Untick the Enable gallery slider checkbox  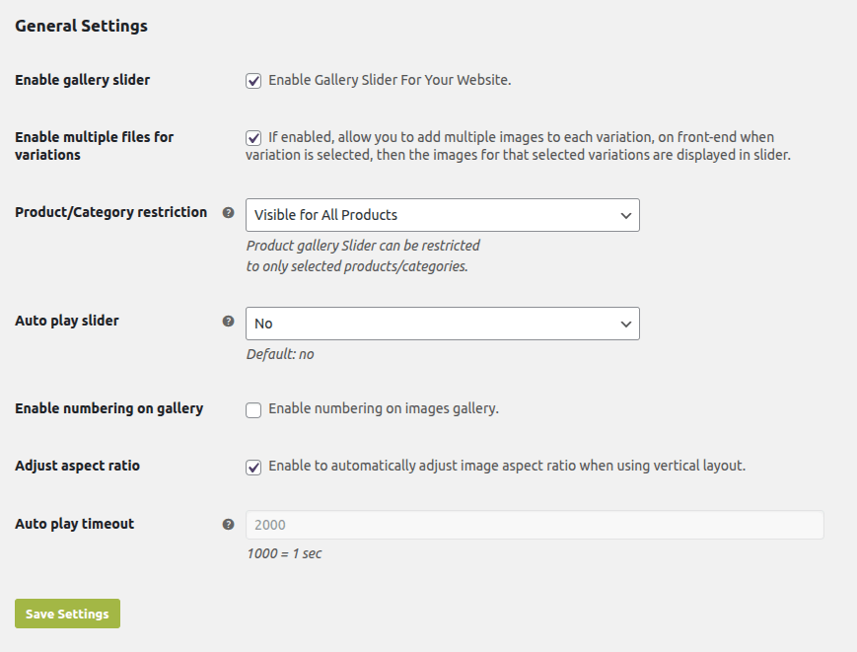pyautogui.click(x=253, y=81)
